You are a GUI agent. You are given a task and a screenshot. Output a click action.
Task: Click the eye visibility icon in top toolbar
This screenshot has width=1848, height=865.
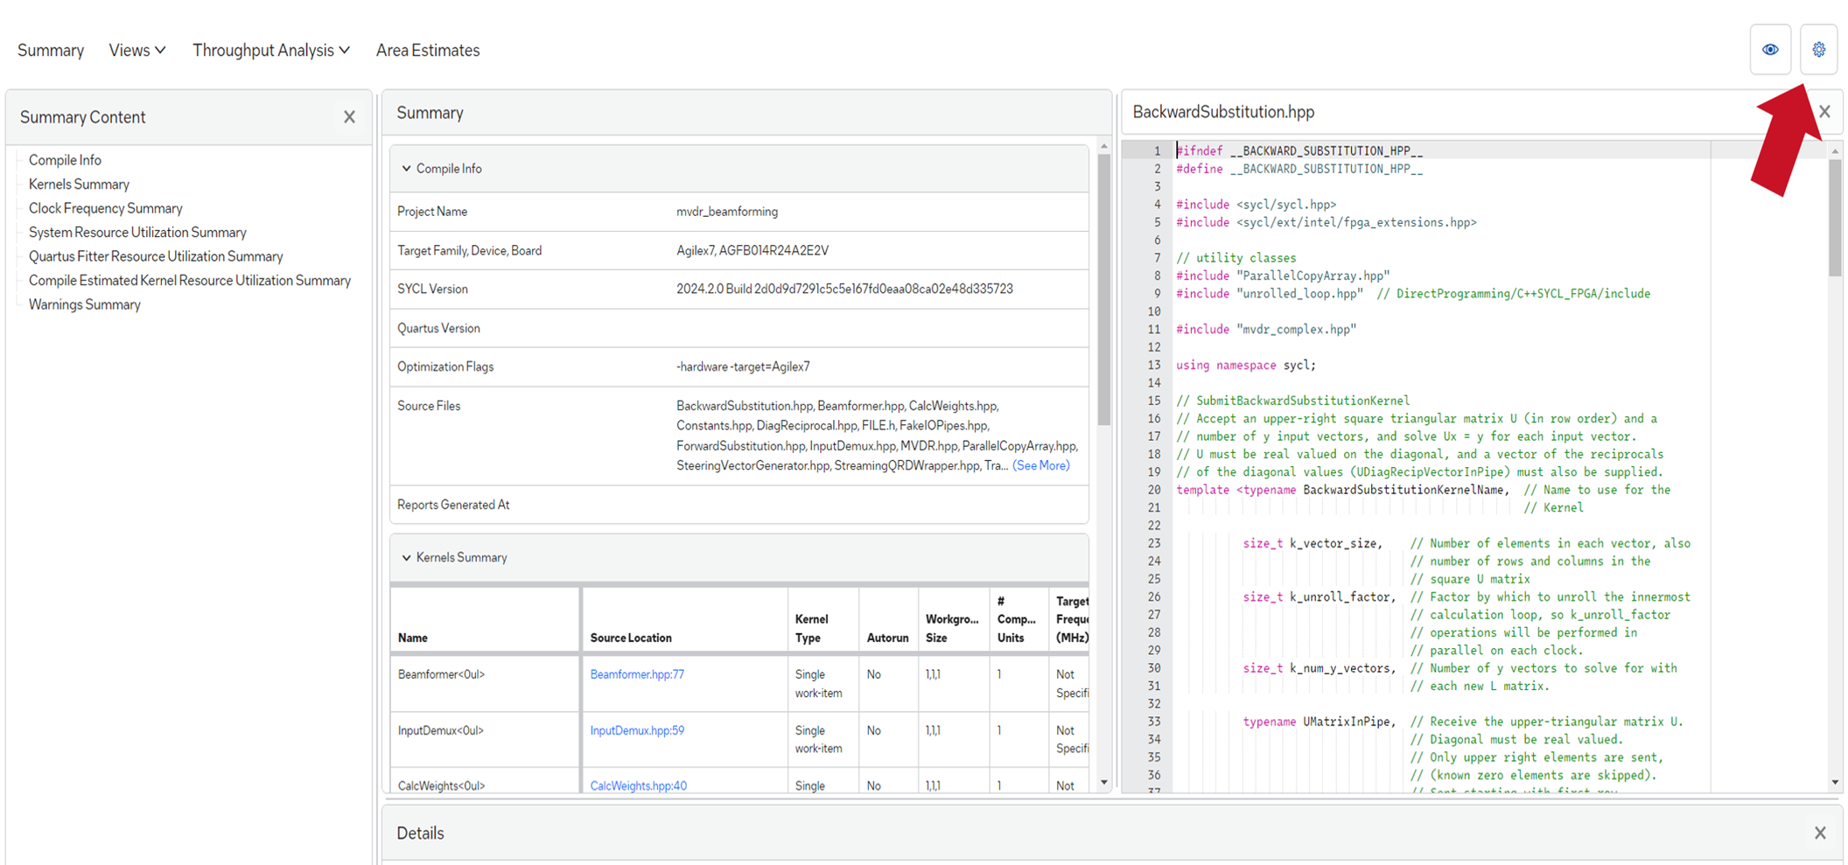pyautogui.click(x=1769, y=50)
